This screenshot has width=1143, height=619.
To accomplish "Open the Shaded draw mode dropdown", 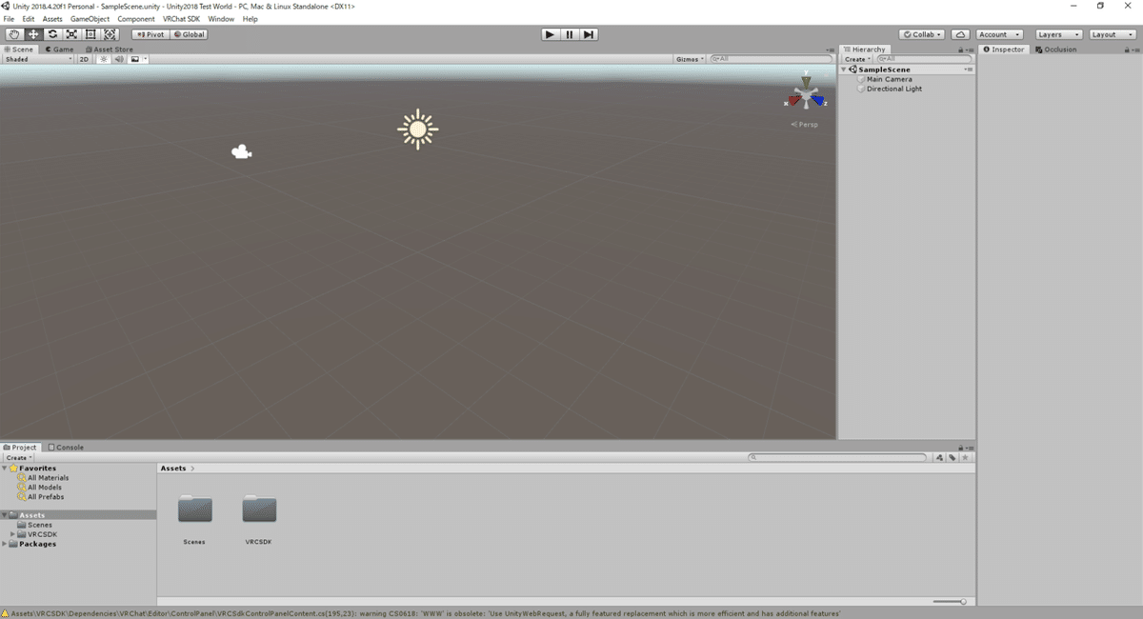I will 38,59.
